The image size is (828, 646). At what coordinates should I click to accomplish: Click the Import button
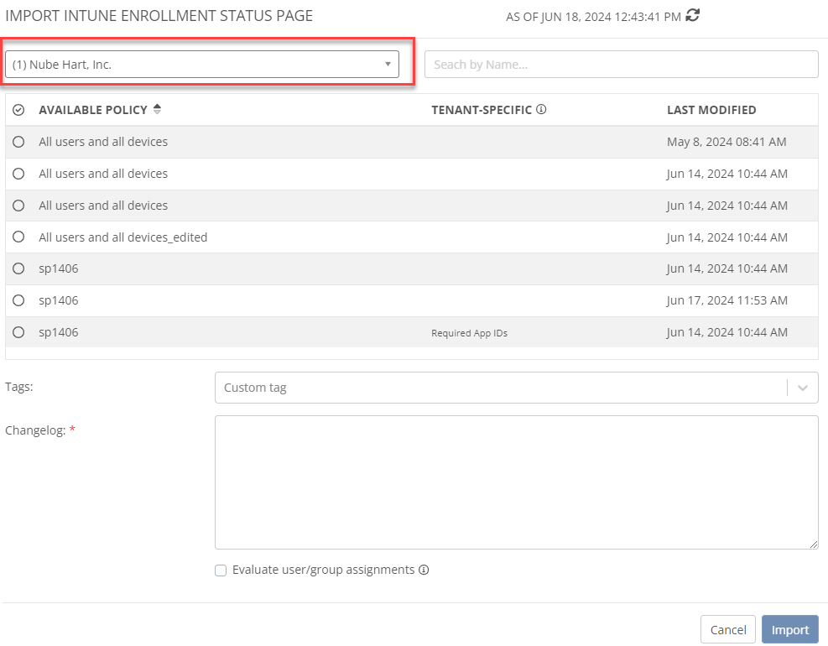click(790, 629)
